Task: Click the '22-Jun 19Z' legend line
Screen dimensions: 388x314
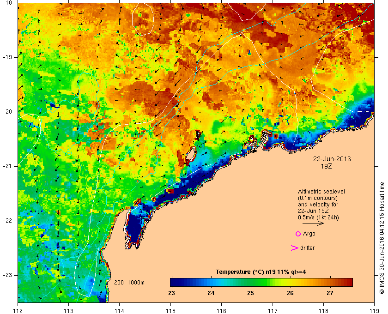Action: [x=313, y=211]
